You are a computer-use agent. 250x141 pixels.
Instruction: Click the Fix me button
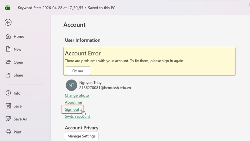[78, 71]
